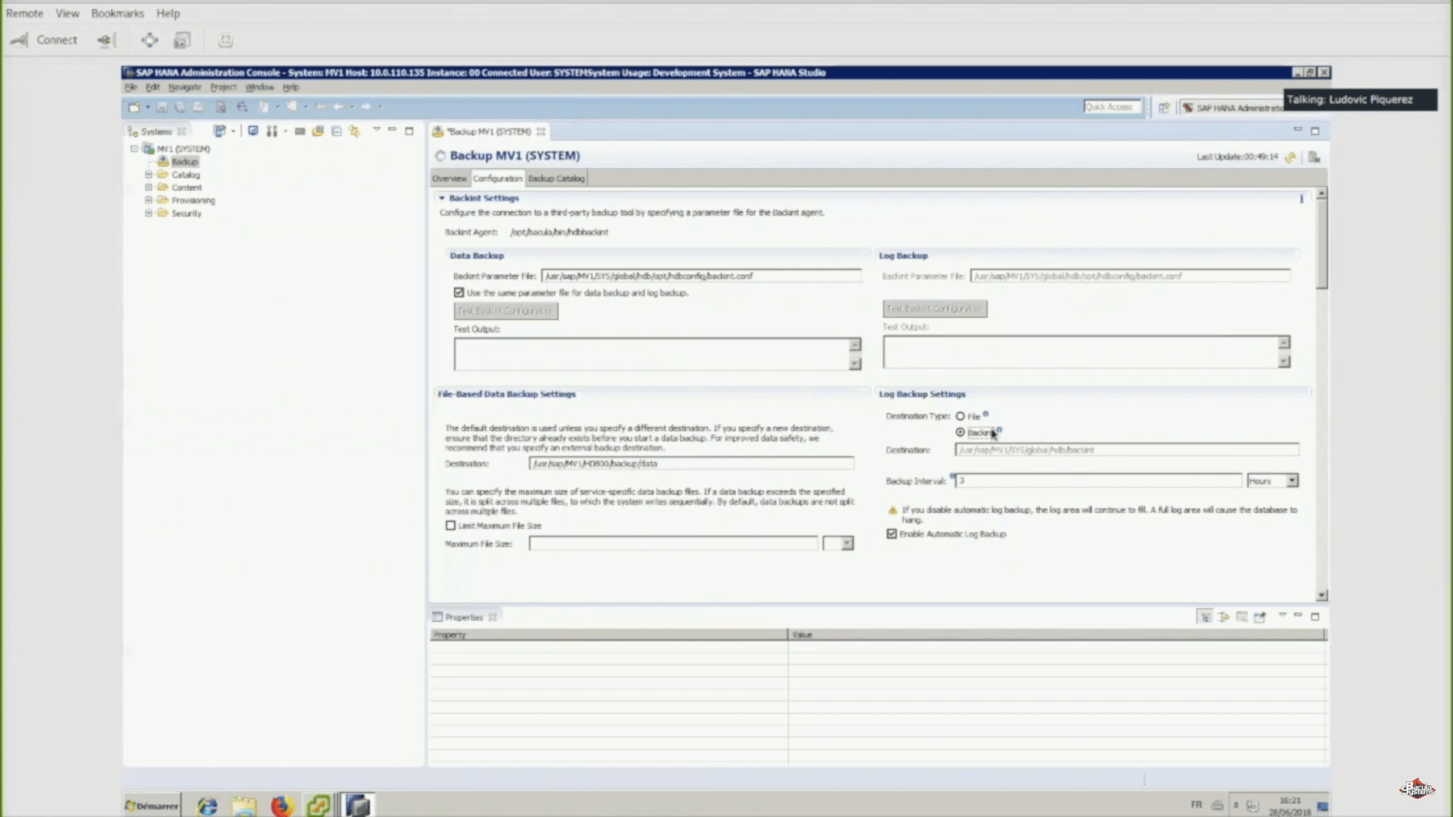Screen dimensions: 1453x817
Task: Open the Window menu in HANA Studio
Action: pos(260,87)
